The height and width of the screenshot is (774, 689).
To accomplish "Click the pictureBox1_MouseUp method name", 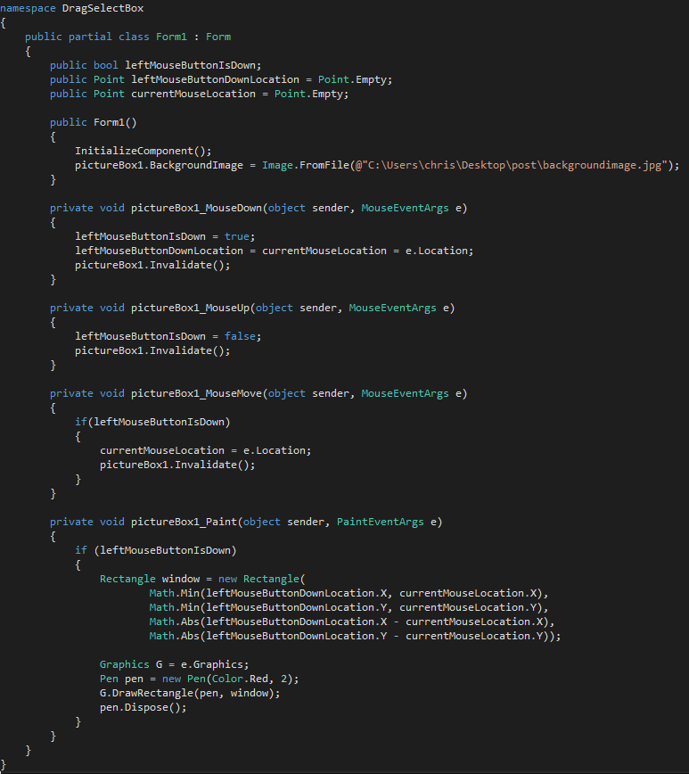I will tap(190, 308).
